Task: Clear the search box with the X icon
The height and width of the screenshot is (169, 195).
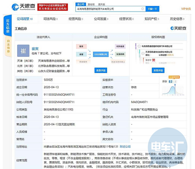Action: (142, 9)
